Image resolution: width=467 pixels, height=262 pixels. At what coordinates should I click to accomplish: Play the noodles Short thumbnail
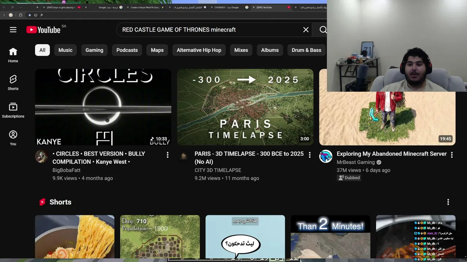[75, 237]
